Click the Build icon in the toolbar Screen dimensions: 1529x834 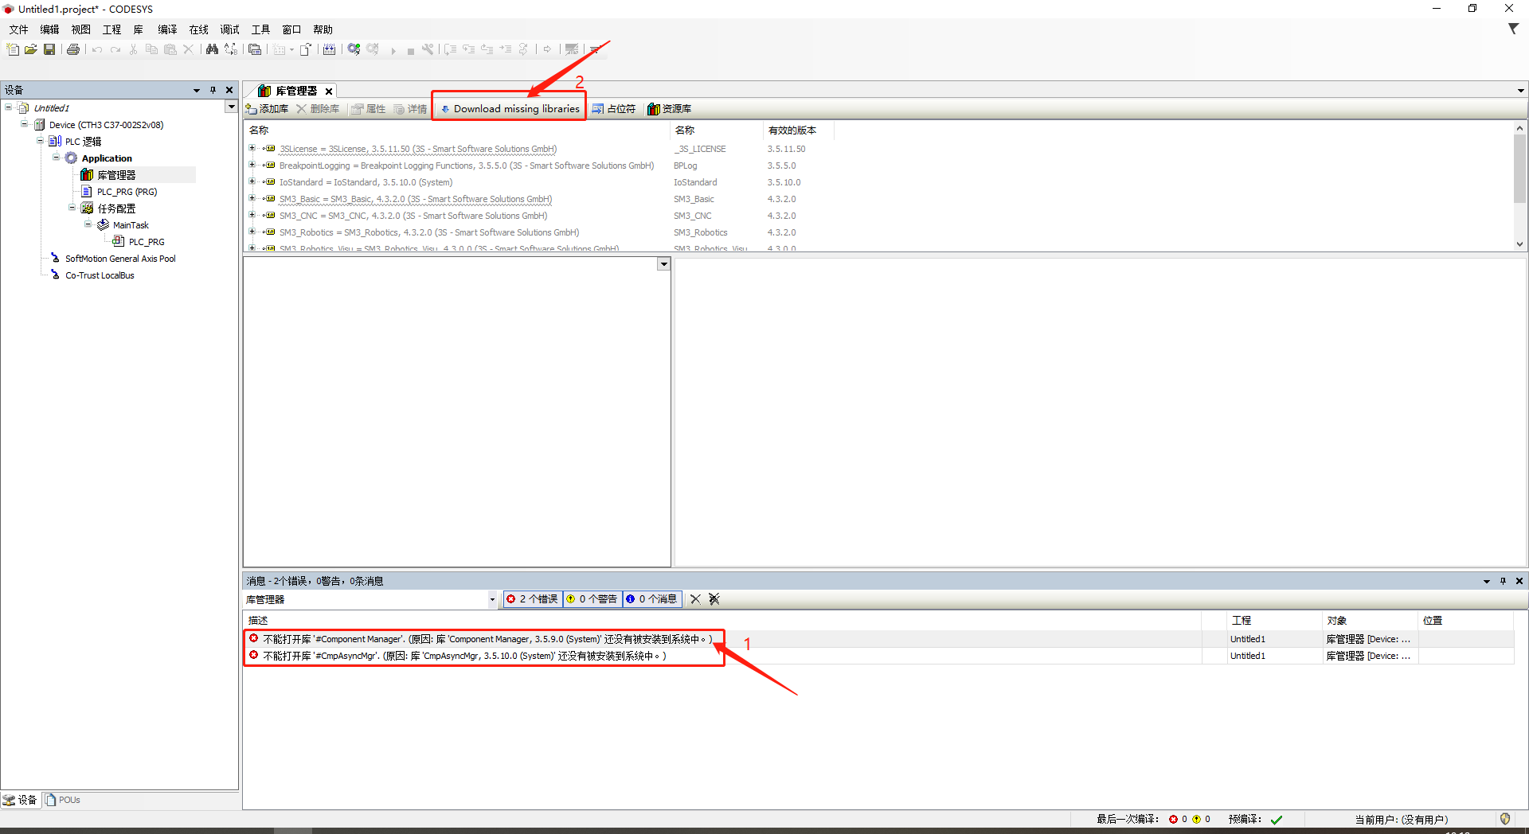[x=329, y=49]
